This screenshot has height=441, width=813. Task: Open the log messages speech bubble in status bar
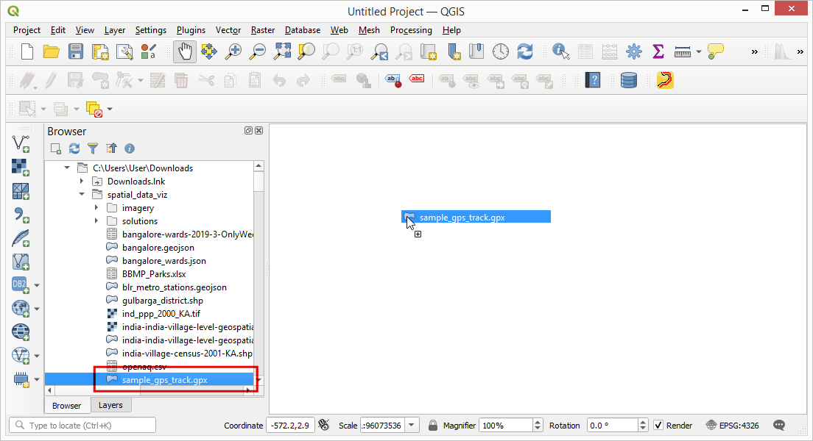(x=779, y=426)
